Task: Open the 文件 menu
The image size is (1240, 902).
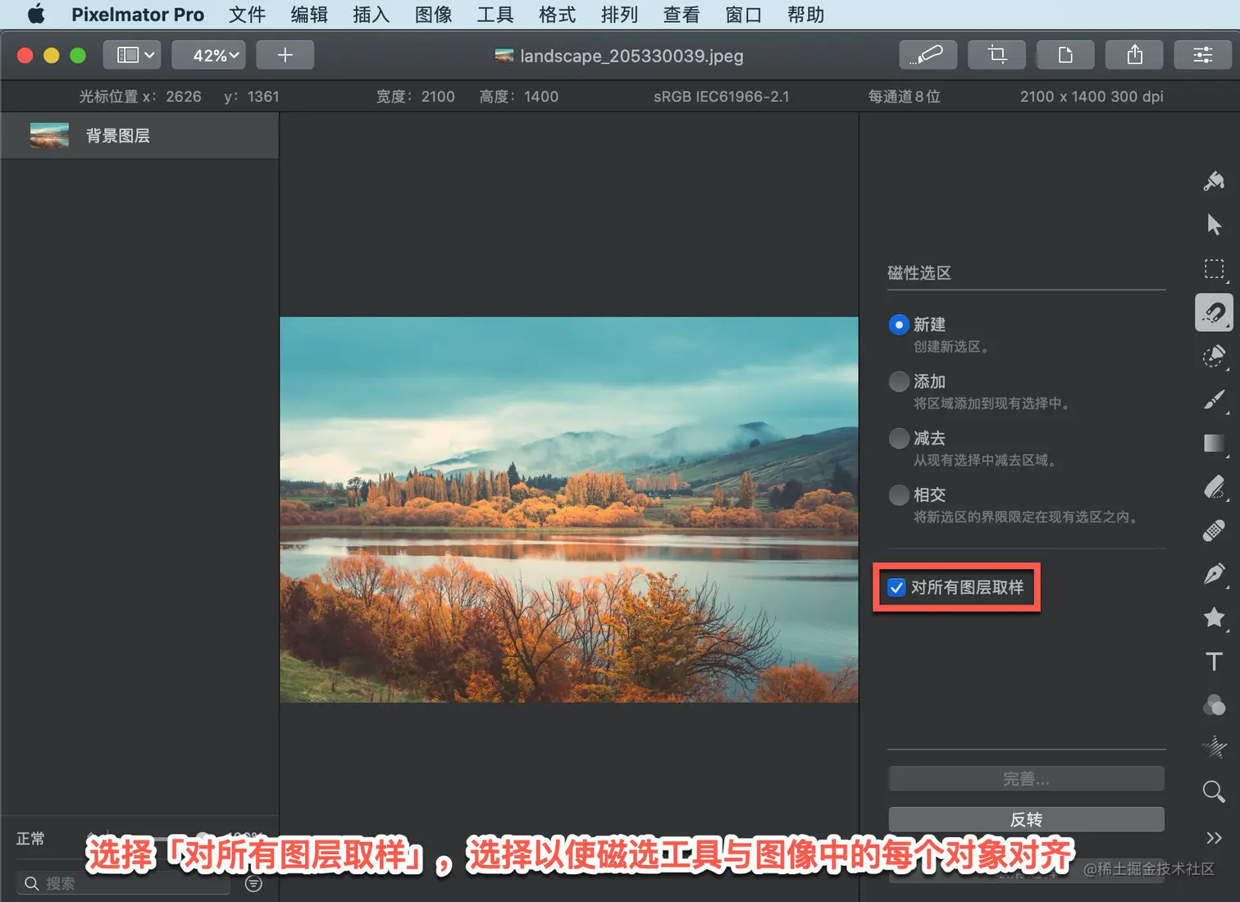Action: coord(247,15)
